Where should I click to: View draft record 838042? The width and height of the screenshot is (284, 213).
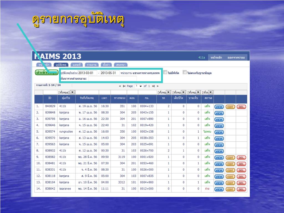click(x=219, y=189)
